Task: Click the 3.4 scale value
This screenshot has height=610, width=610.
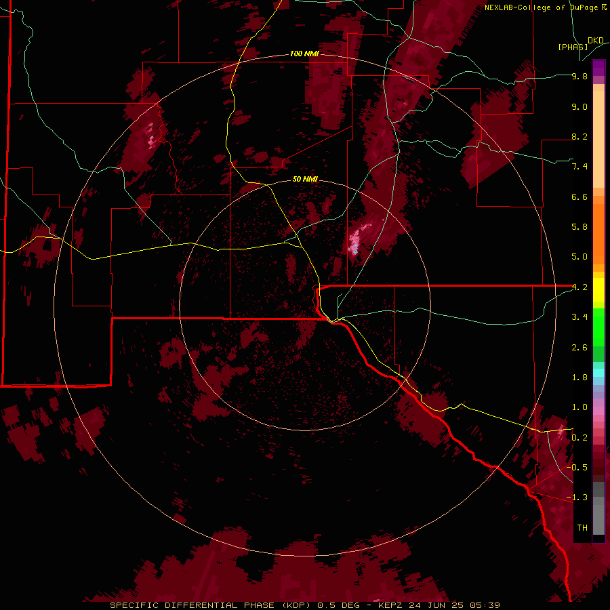Action: tap(579, 317)
